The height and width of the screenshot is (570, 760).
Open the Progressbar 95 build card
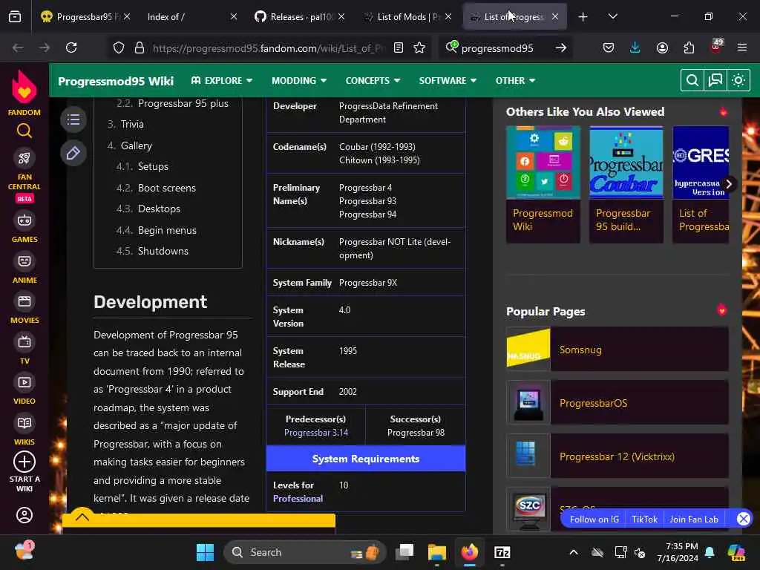pos(626,184)
